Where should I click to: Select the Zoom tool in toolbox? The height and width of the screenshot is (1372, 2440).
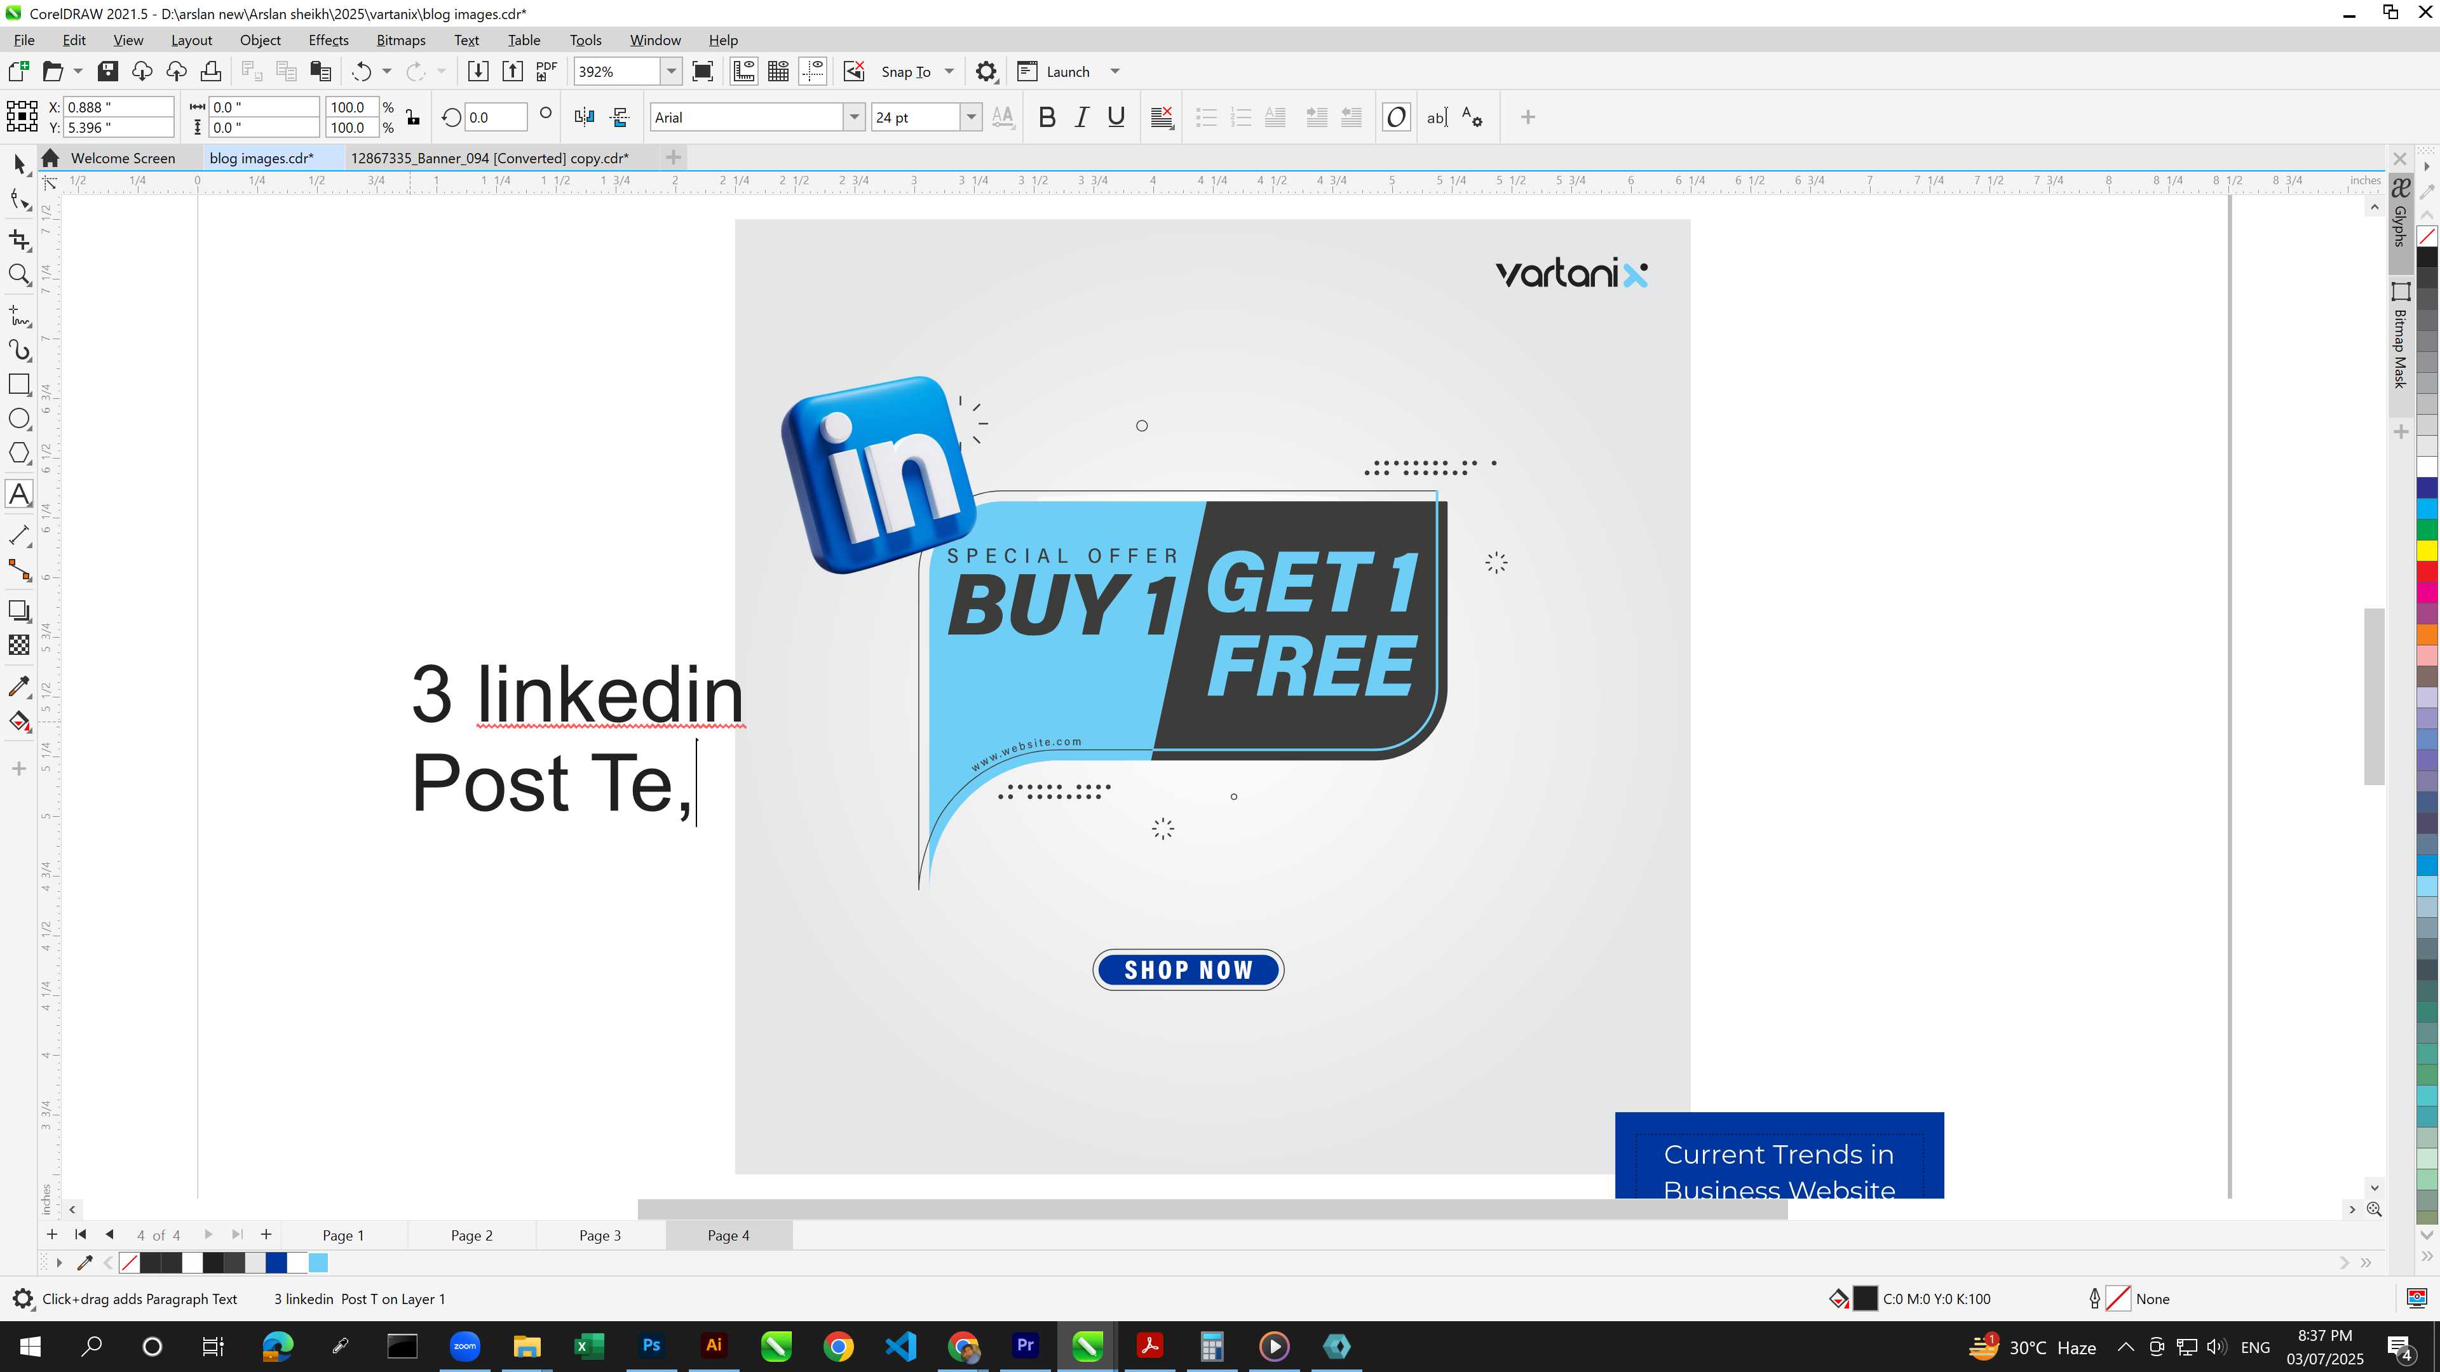pyautogui.click(x=20, y=274)
